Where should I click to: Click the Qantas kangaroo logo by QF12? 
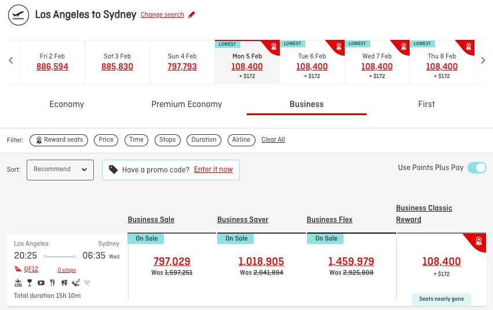pos(18,269)
